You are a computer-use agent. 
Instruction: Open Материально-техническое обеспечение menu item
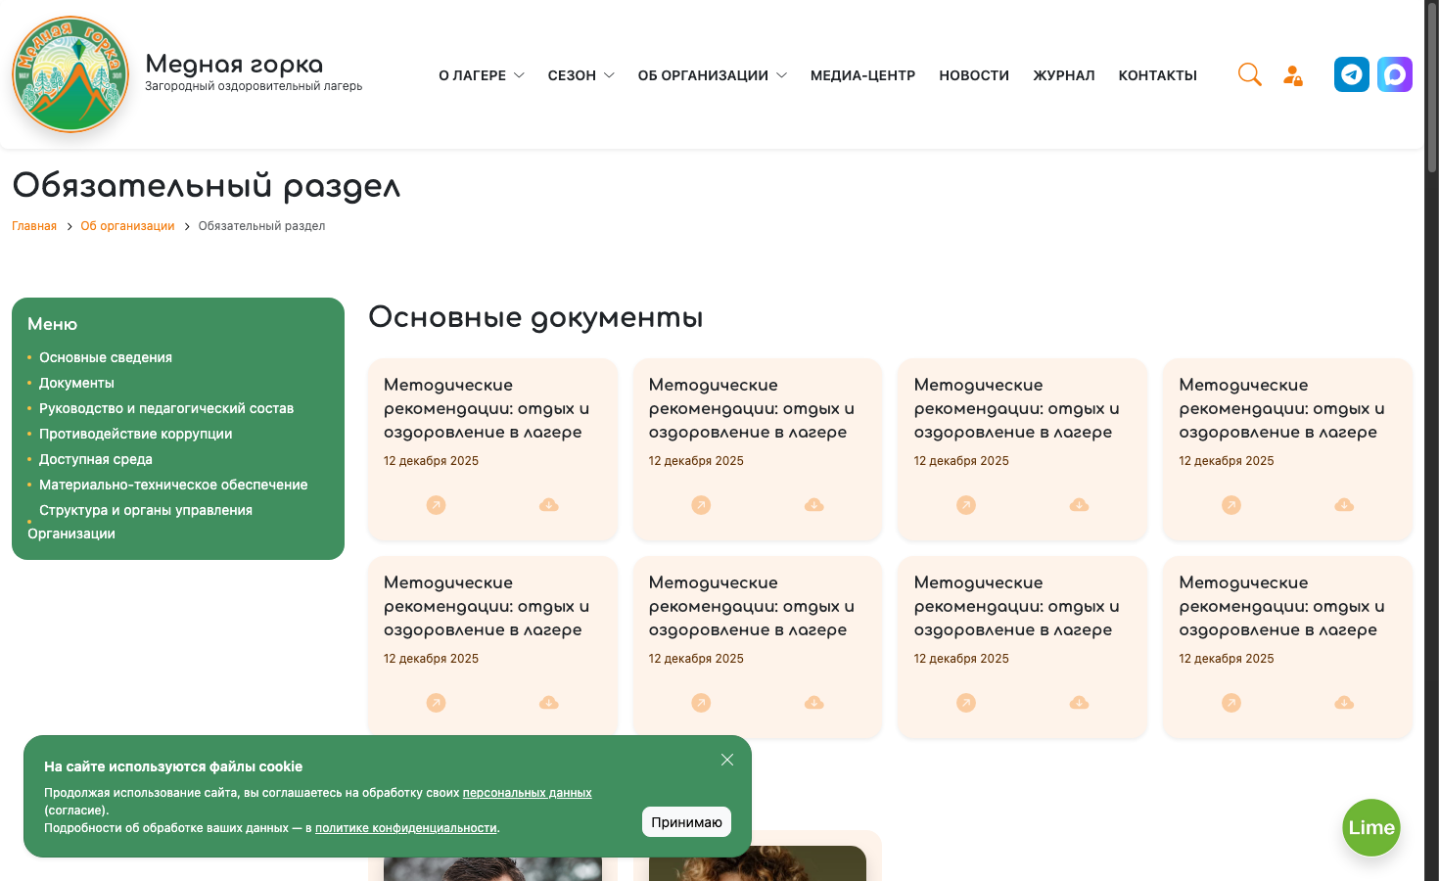click(x=173, y=485)
